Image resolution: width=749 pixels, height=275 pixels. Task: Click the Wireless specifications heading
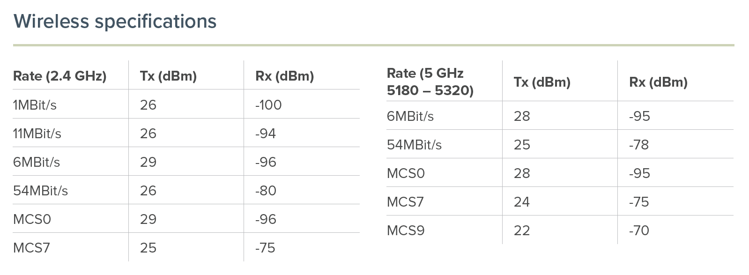click(x=115, y=22)
